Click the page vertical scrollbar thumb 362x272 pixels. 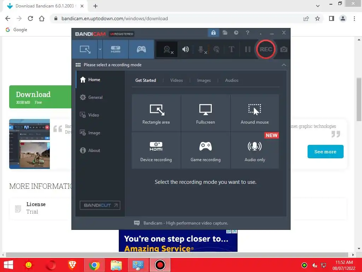pos(359,100)
